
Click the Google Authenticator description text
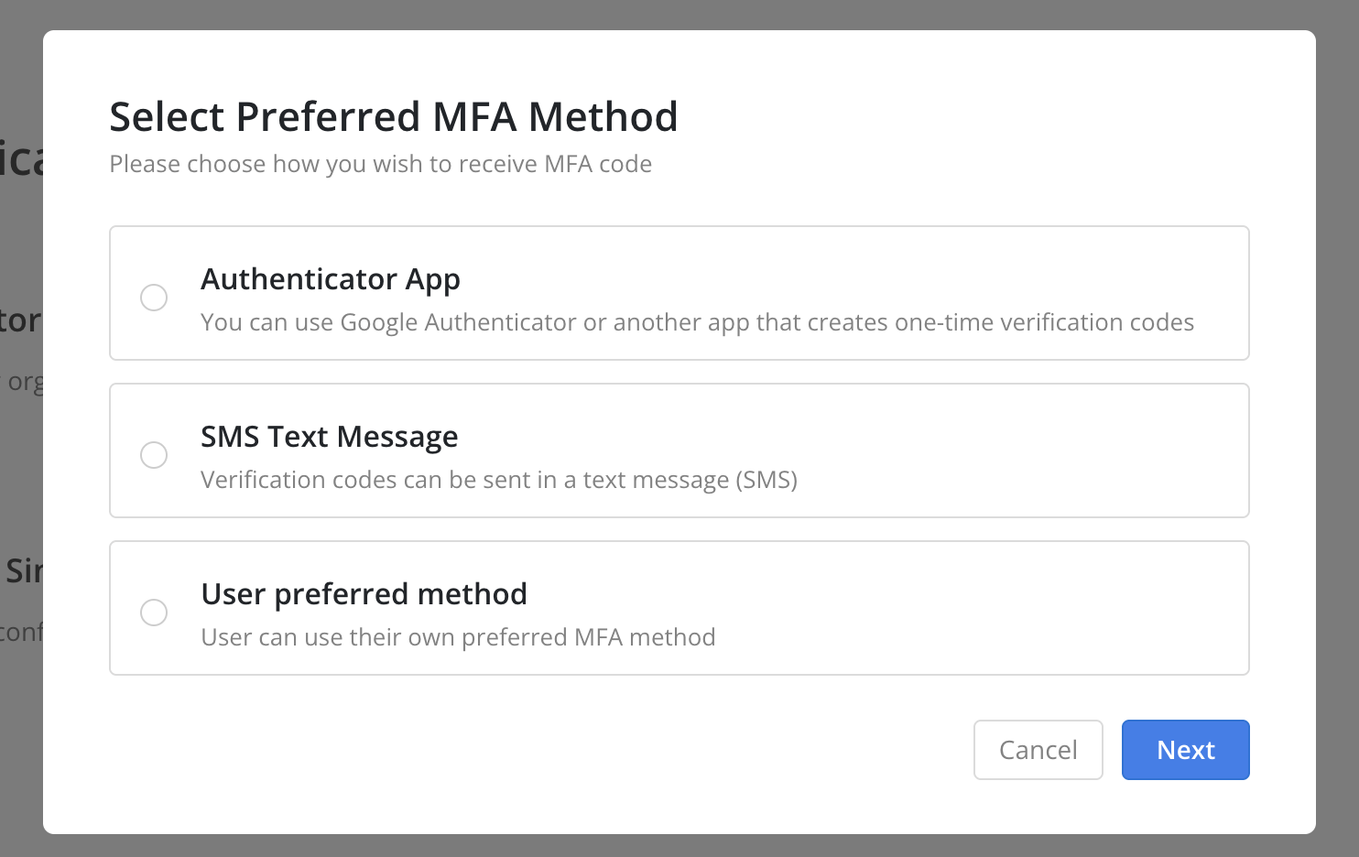[698, 322]
